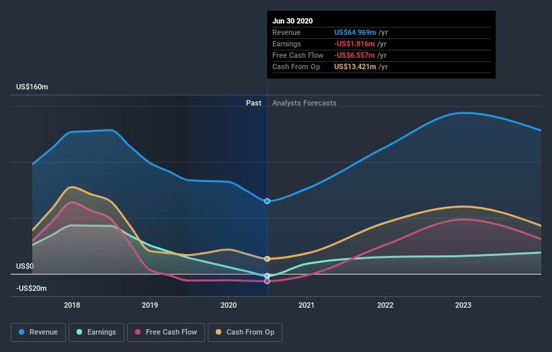This screenshot has width=552, height=352.
Task: Click the 2020 x-axis label
Action: [229, 305]
